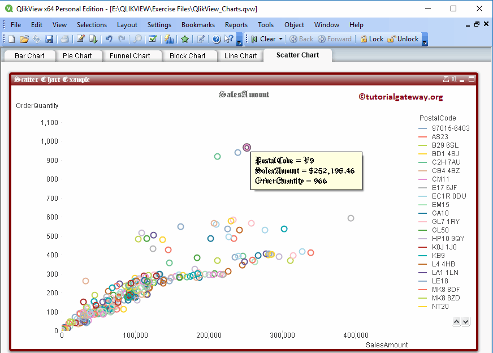Activate the What's This help pointer icon
Screen dimensions: 493x353
(227, 39)
